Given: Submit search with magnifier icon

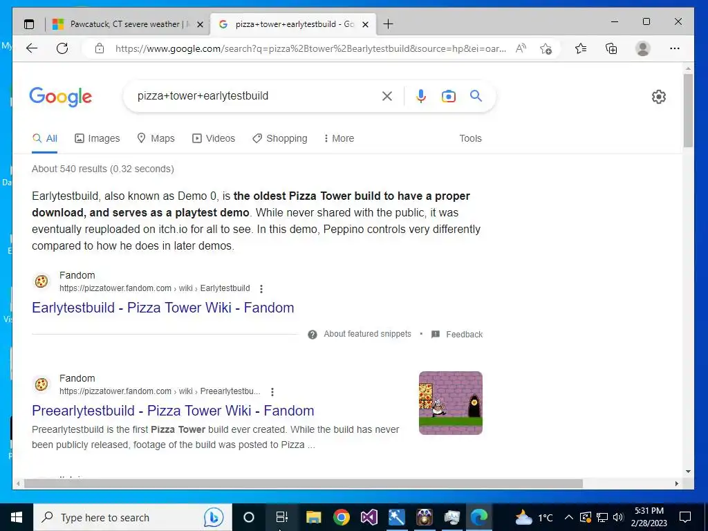Looking at the screenshot, I should pyautogui.click(x=476, y=95).
